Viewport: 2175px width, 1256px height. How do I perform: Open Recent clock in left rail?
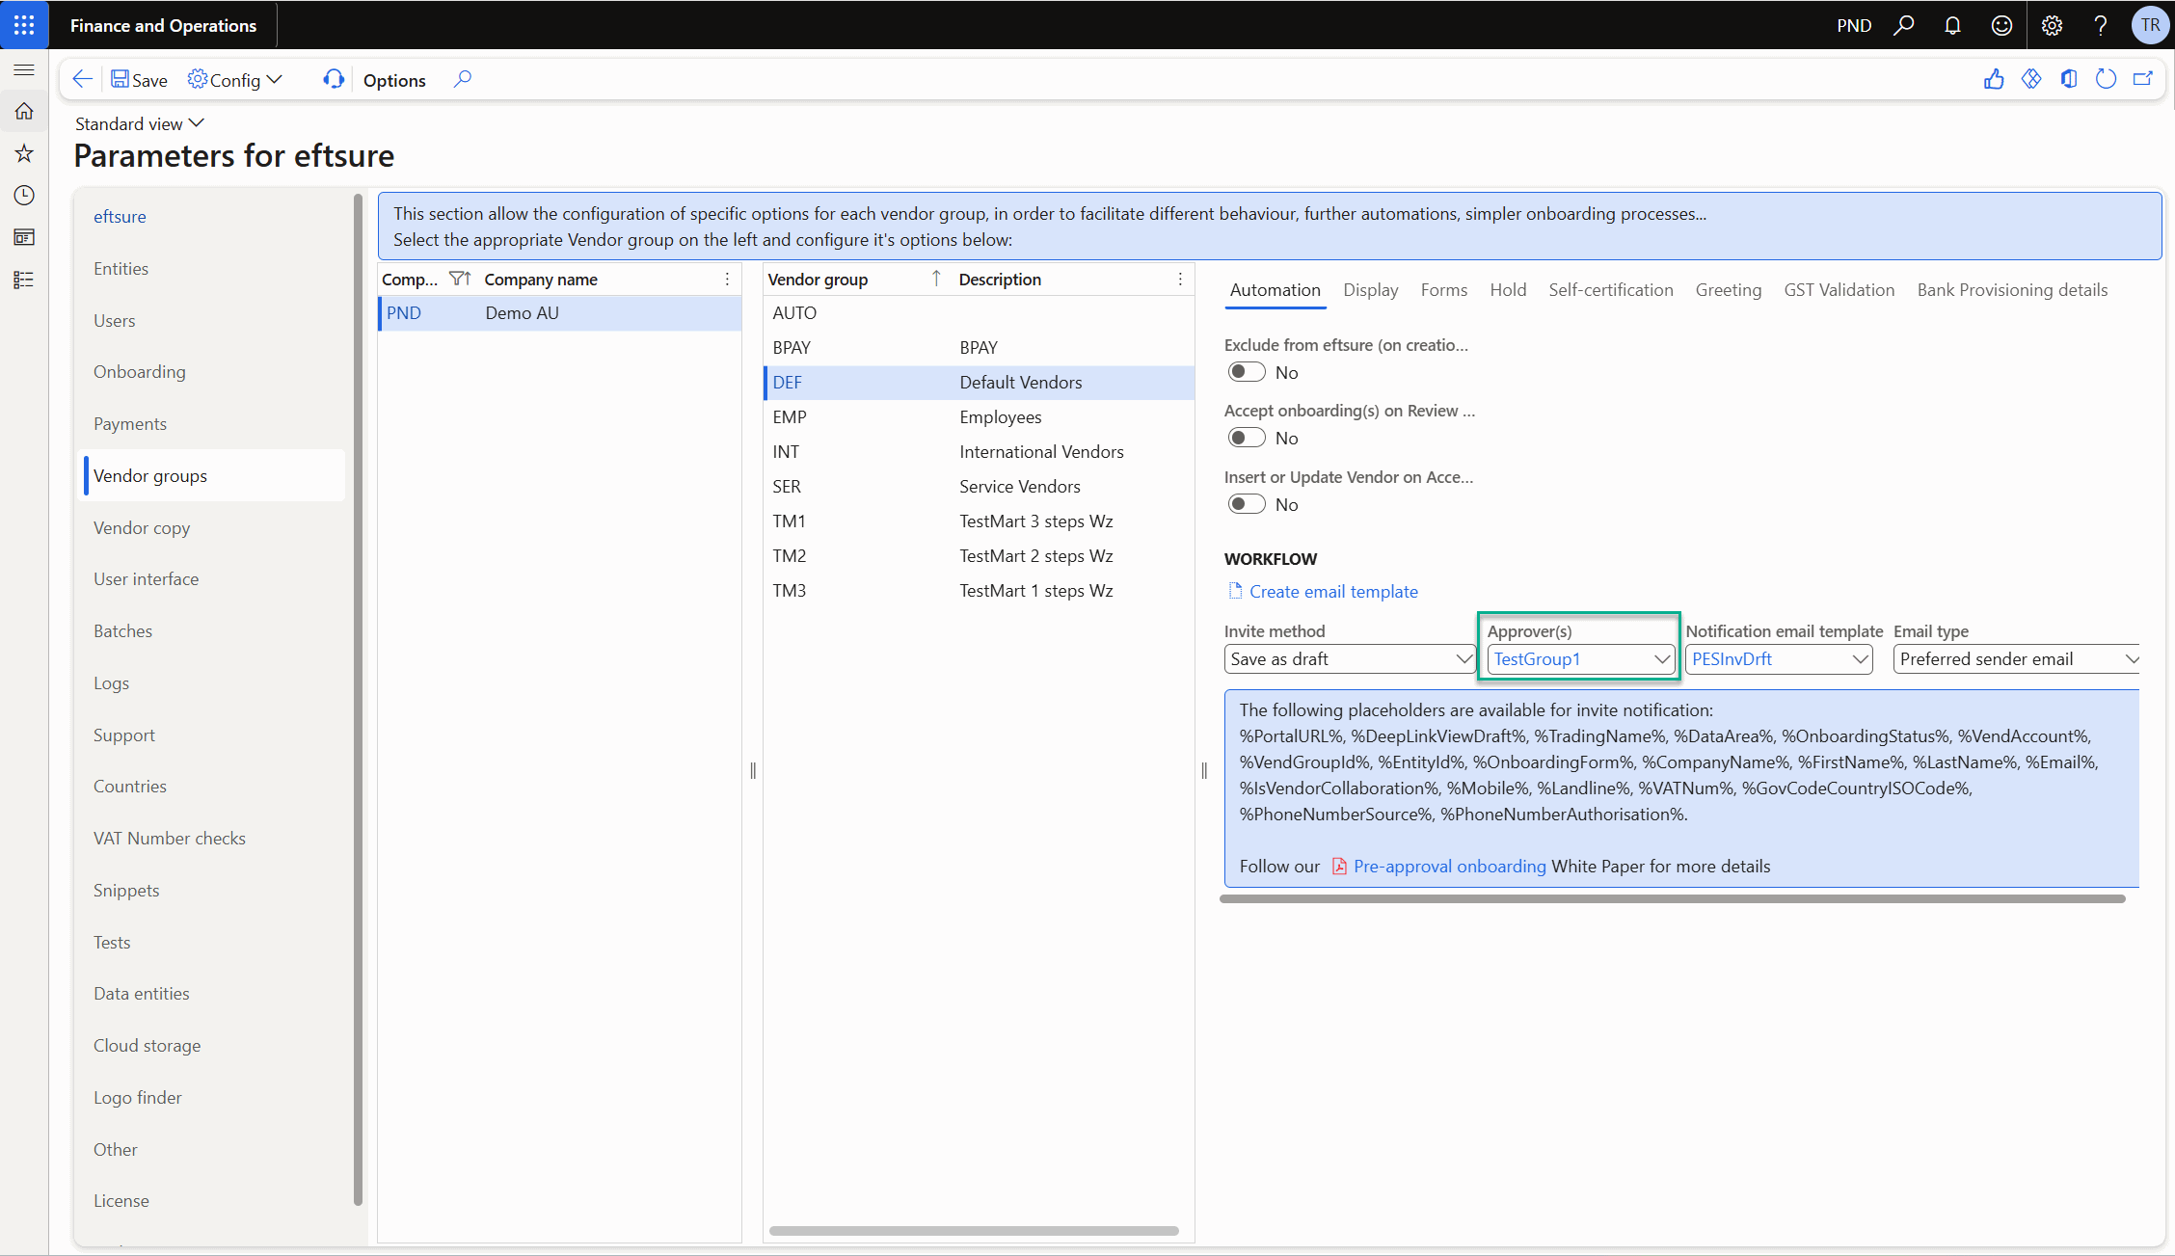(24, 196)
